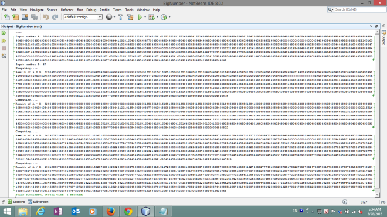The height and width of the screenshot is (217, 387).
Task: Click the Input number B: 27 line
Action: tap(31, 64)
